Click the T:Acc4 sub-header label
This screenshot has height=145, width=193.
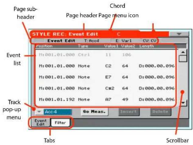click(92, 41)
